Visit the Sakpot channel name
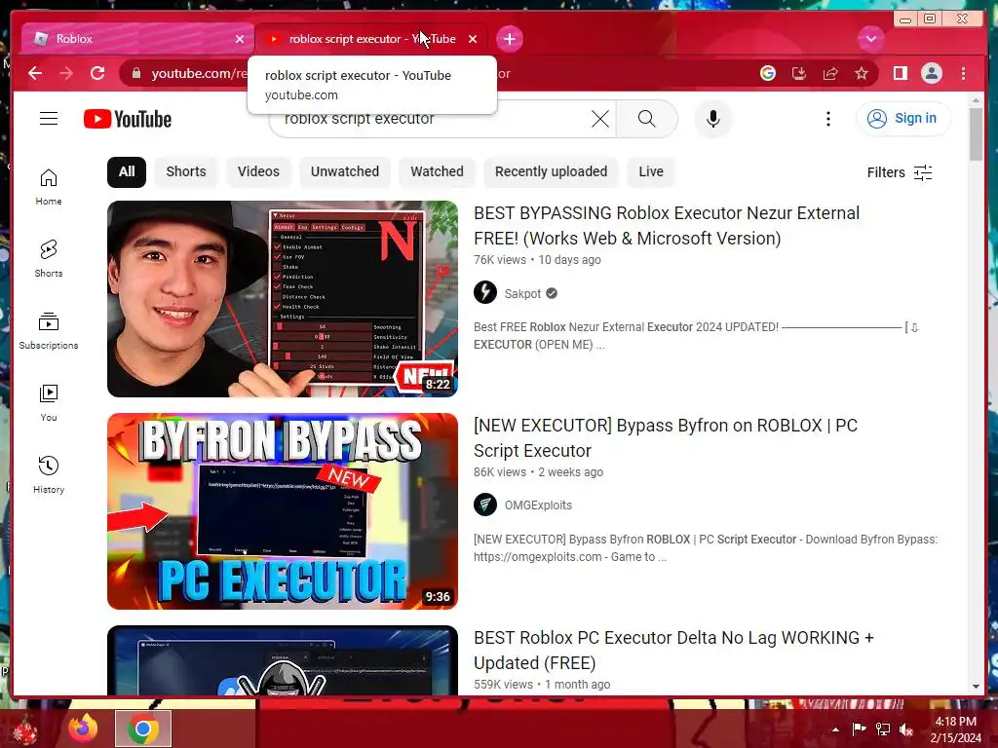 click(522, 294)
